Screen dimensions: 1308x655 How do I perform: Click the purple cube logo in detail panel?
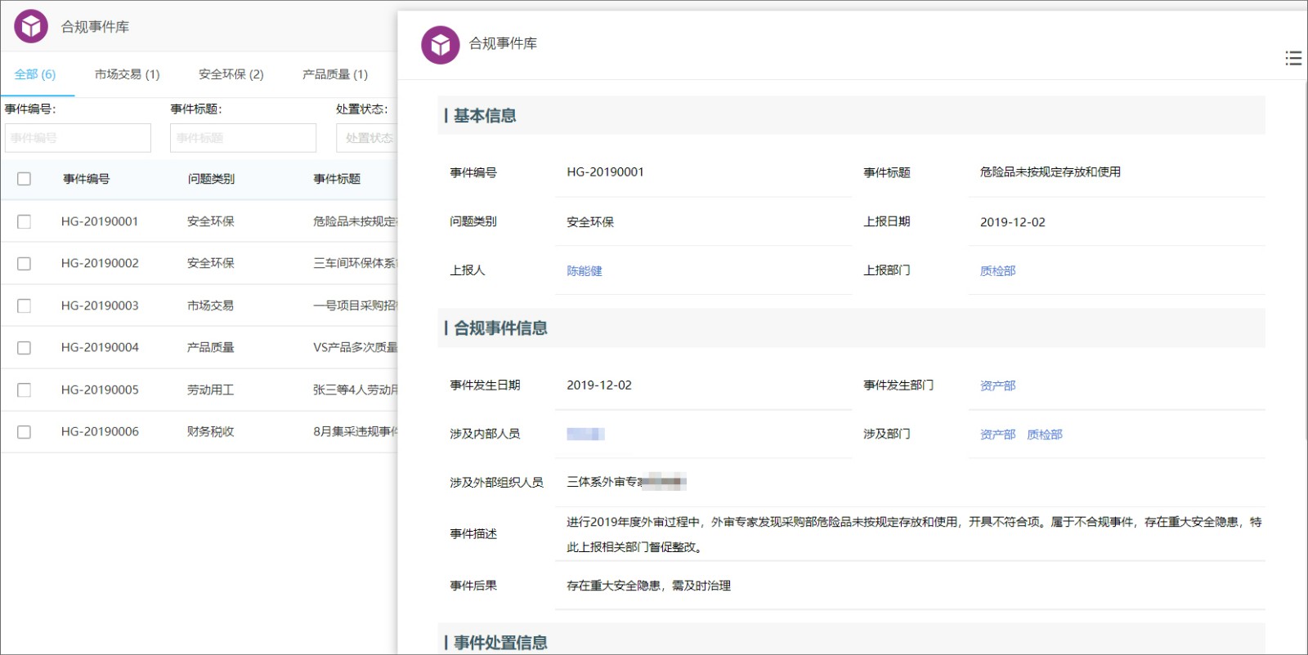(x=440, y=44)
